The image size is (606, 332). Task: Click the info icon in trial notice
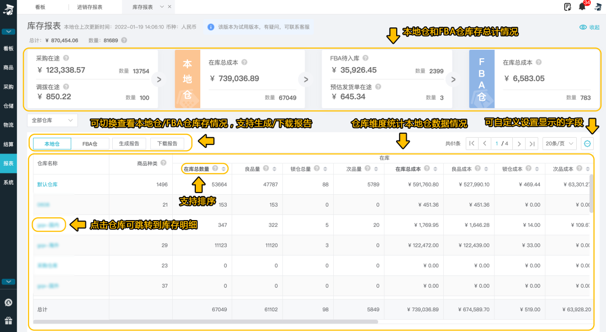[x=210, y=27]
